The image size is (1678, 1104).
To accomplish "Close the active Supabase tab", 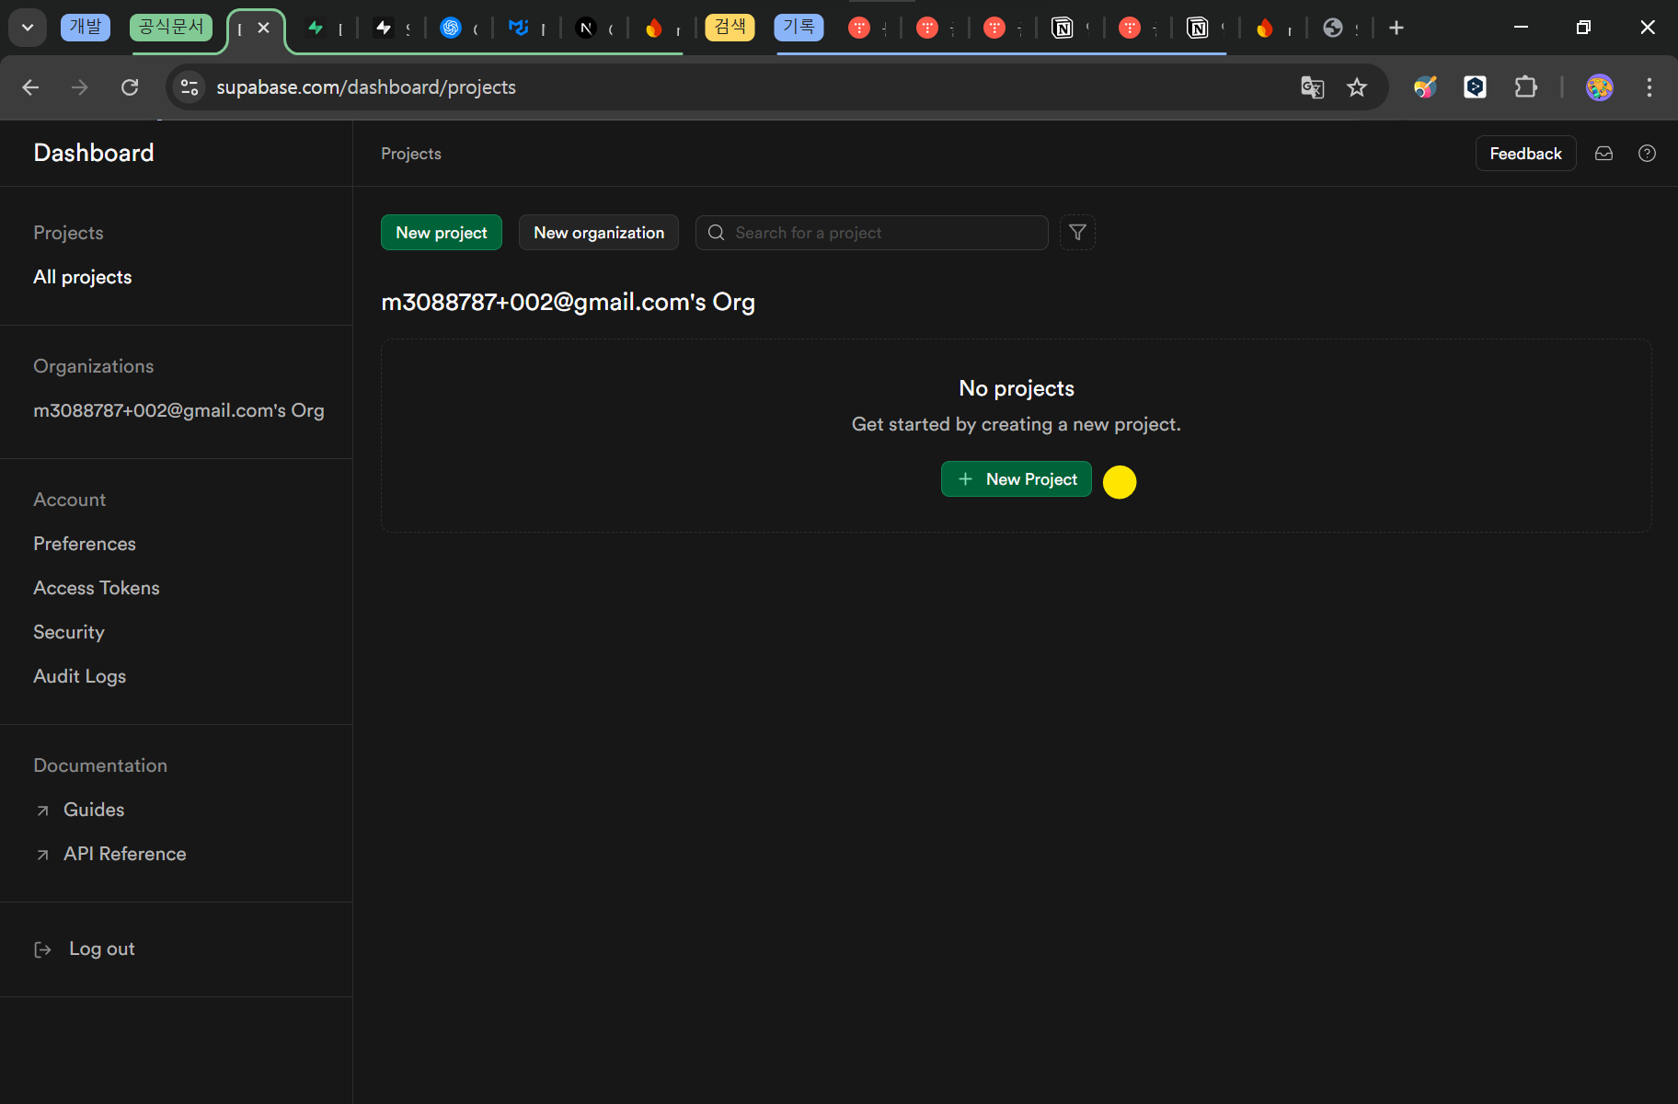I will [x=263, y=28].
